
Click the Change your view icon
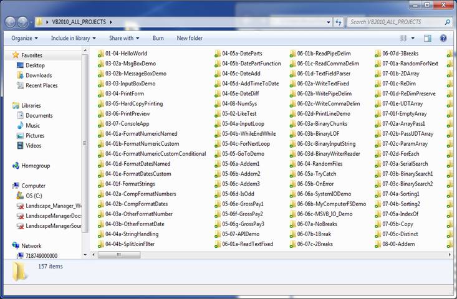pos(402,38)
